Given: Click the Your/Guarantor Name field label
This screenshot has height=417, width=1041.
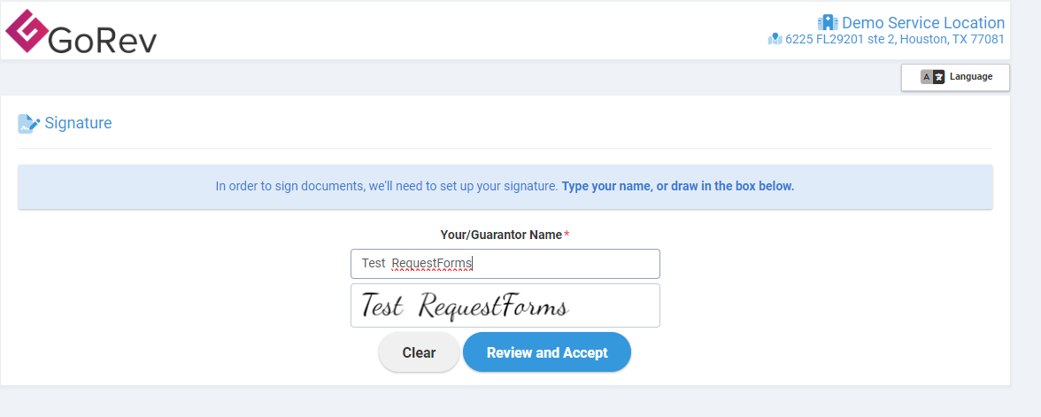Looking at the screenshot, I should click(501, 235).
